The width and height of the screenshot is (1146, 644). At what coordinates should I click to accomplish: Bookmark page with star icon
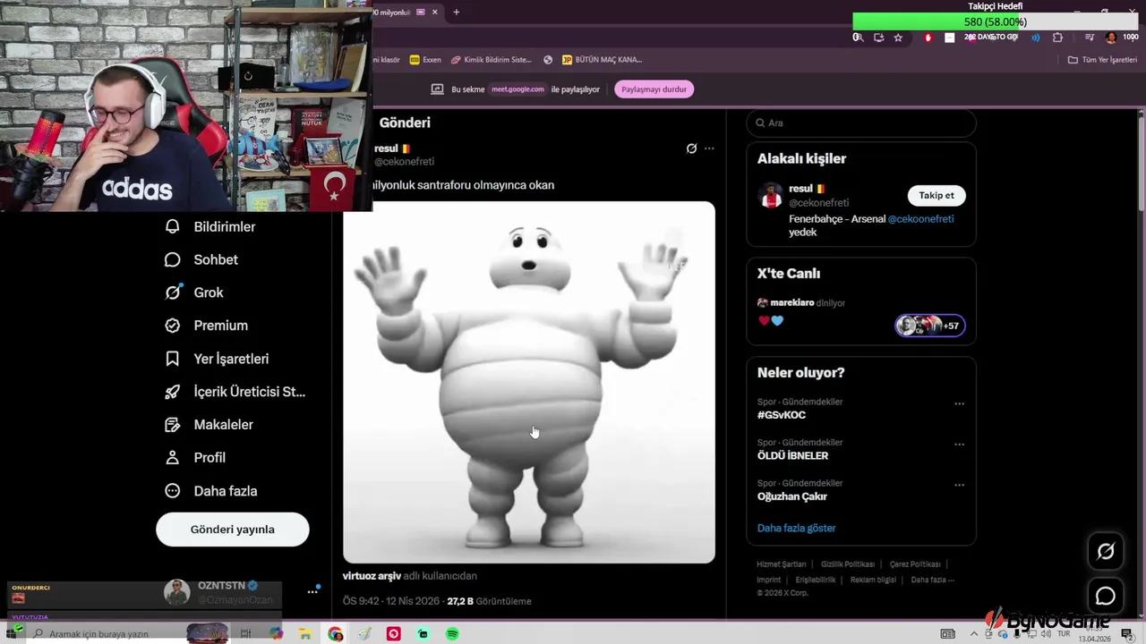coord(898,38)
